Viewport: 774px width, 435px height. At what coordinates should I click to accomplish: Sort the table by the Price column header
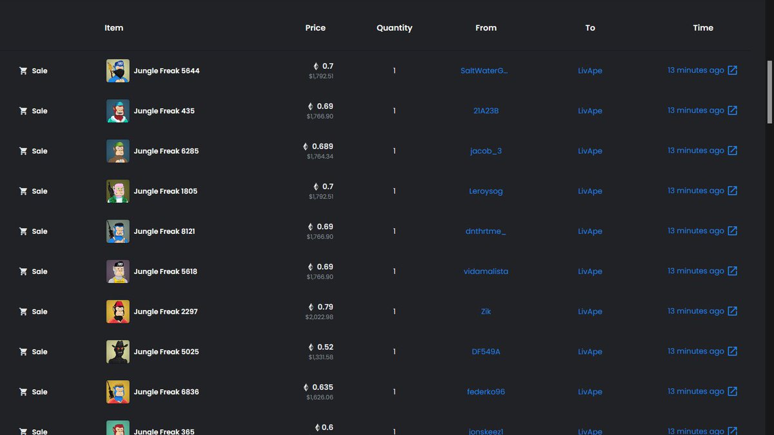coord(315,28)
